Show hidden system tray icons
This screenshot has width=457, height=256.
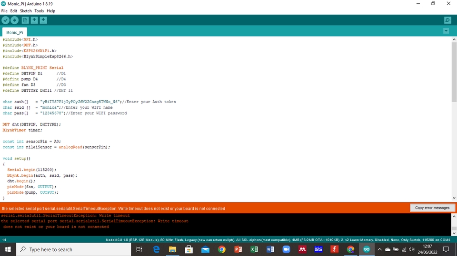[379, 249]
